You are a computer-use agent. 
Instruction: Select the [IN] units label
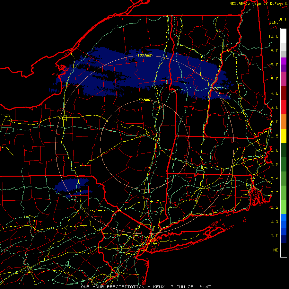coord(274,22)
